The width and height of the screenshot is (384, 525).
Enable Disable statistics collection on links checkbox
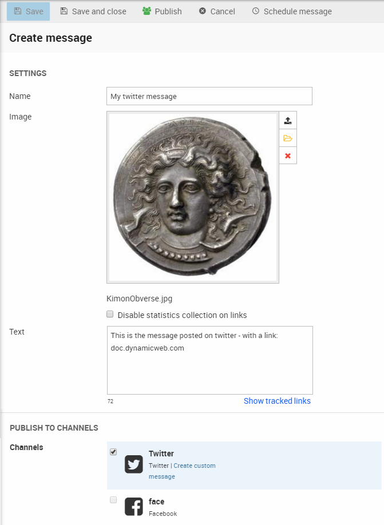click(110, 314)
